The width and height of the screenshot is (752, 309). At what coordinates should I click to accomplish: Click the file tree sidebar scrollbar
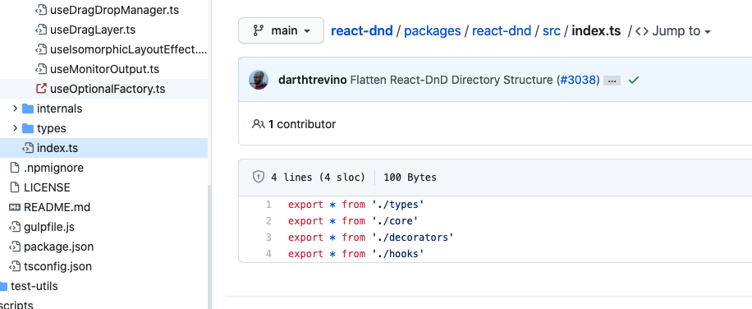(209, 247)
